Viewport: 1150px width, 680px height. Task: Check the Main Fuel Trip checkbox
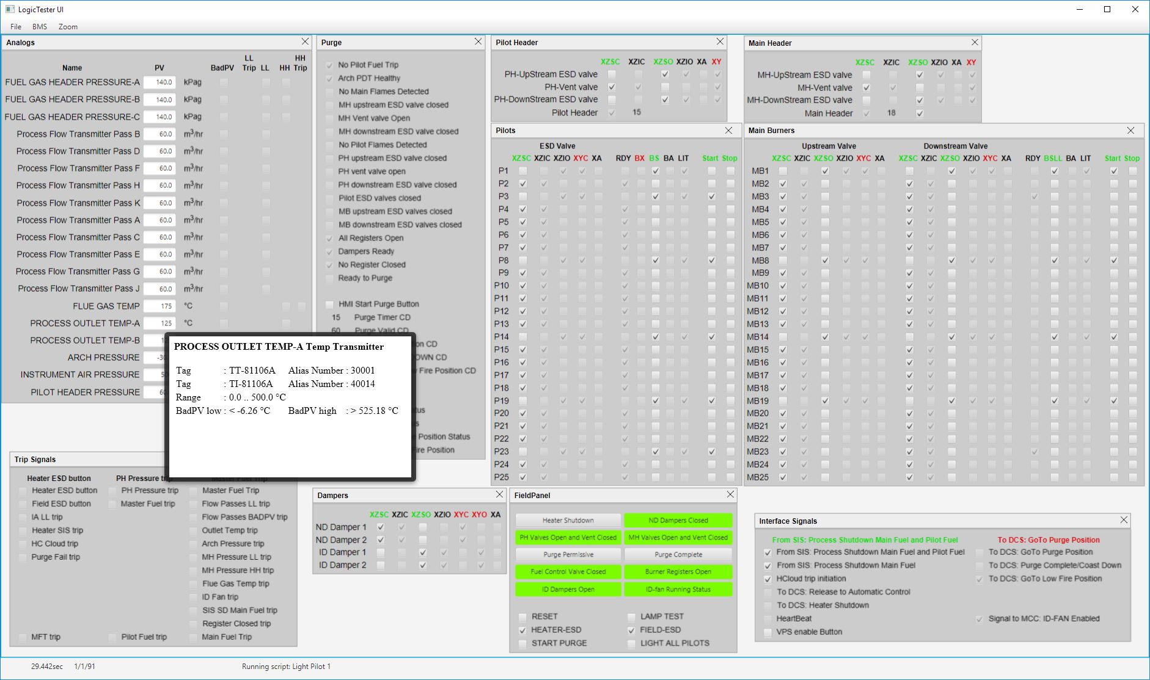(193, 637)
